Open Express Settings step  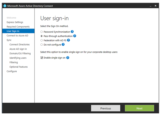point(15,22)
